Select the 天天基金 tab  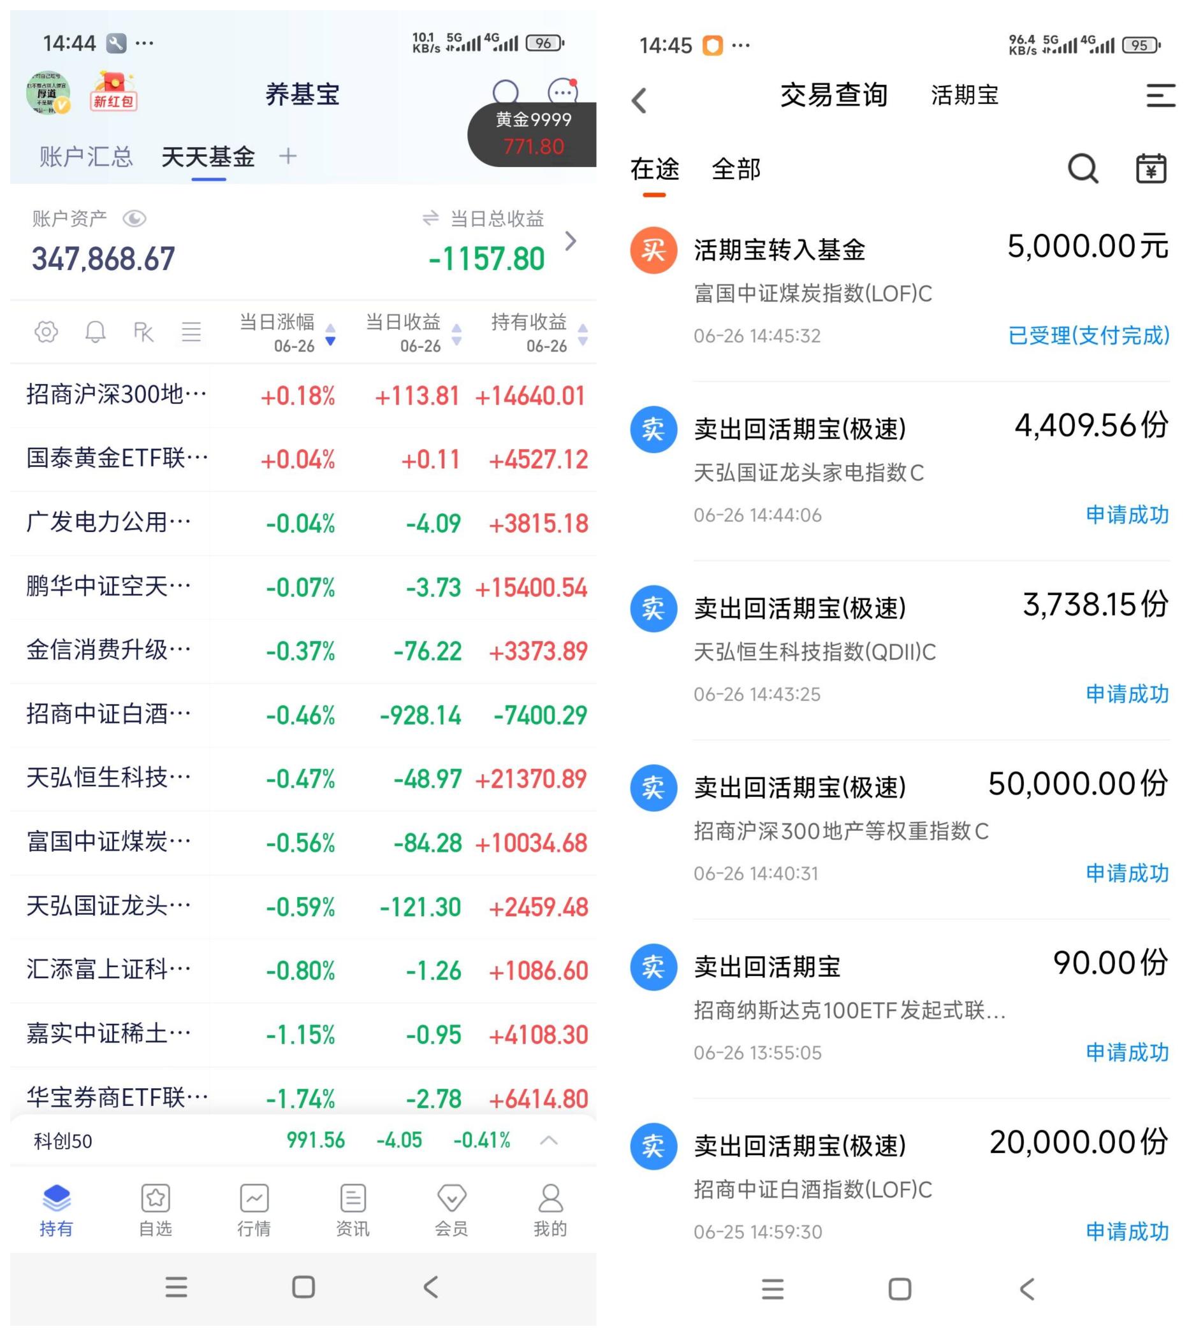[x=208, y=157]
